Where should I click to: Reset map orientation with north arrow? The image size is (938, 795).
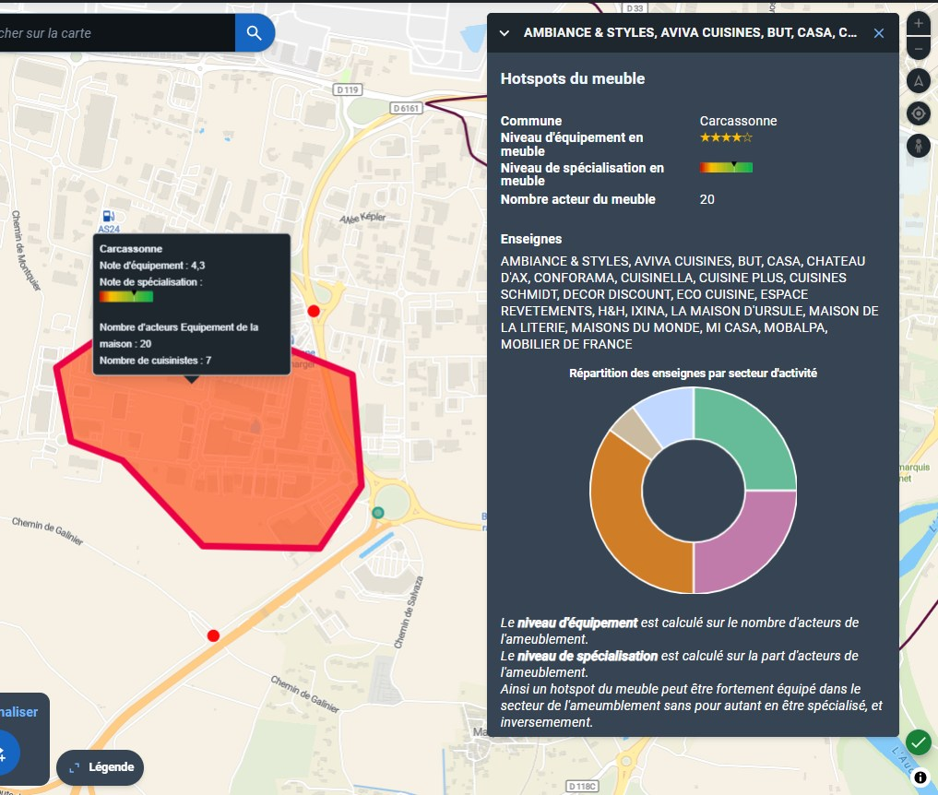918,81
